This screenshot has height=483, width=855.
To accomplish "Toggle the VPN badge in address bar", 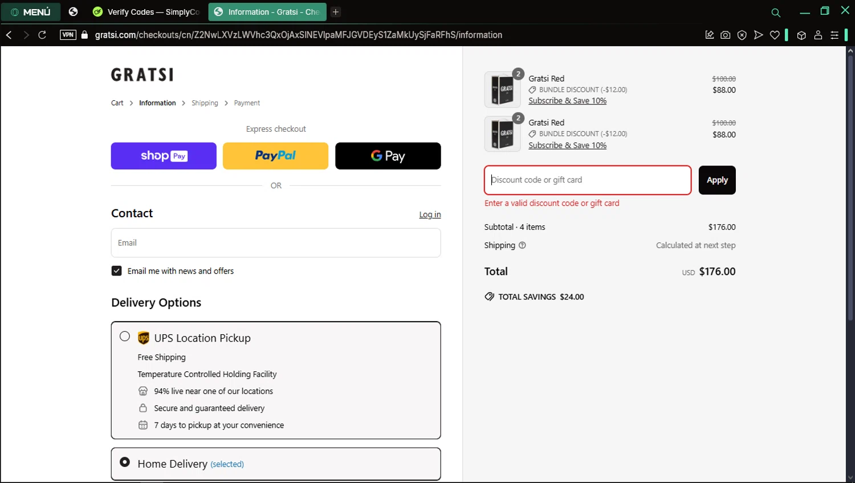I will point(68,35).
